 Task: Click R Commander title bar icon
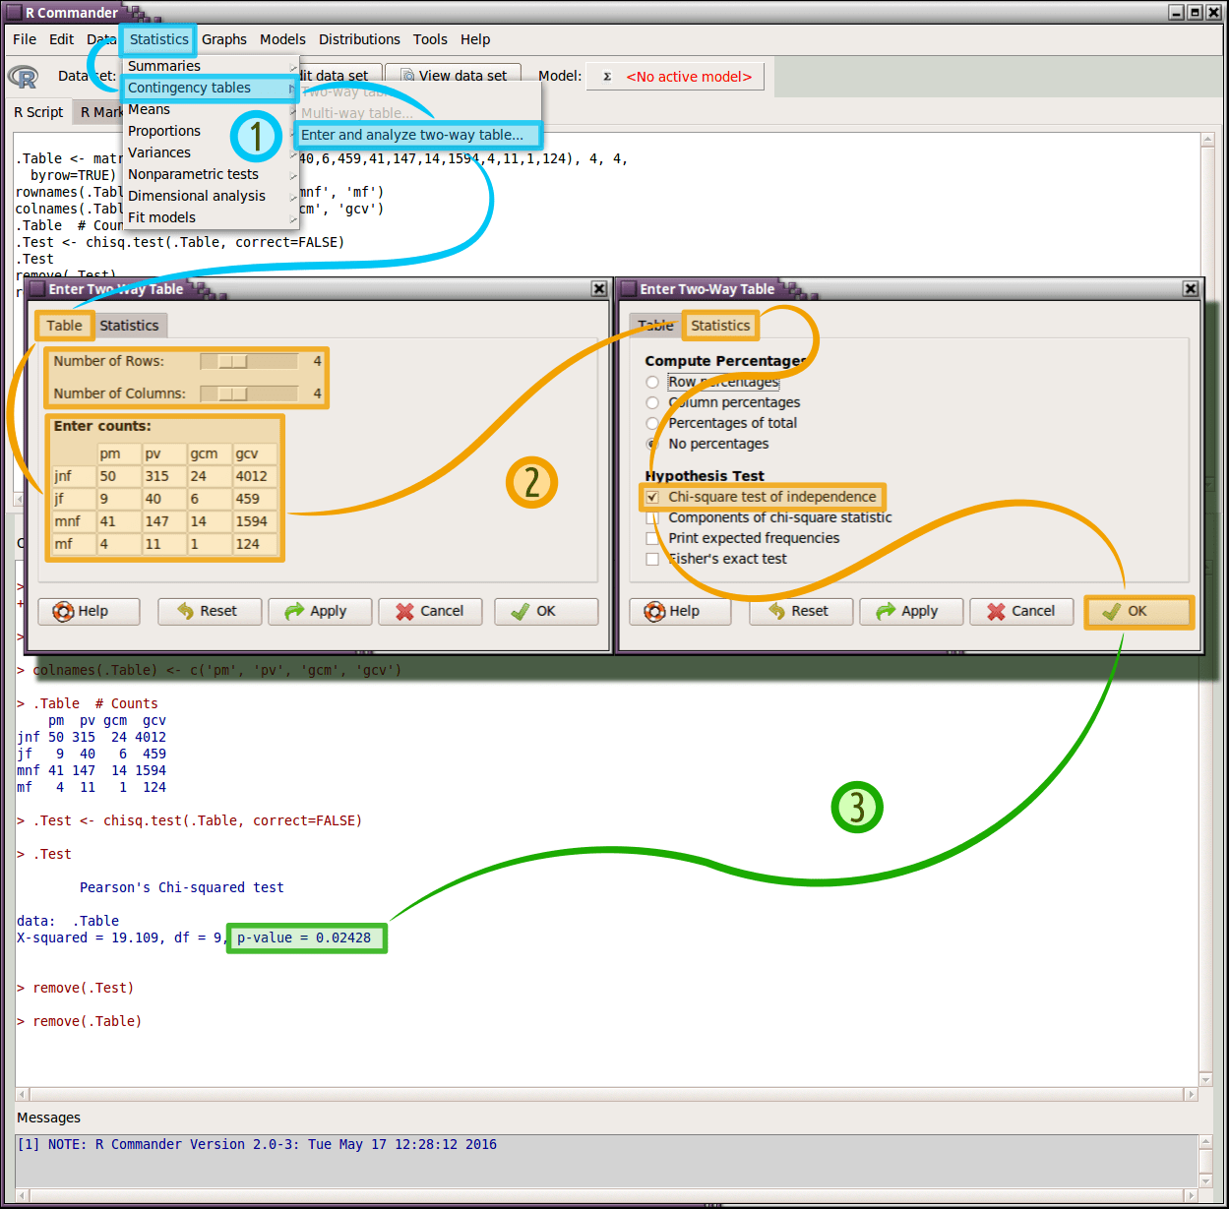(x=14, y=13)
